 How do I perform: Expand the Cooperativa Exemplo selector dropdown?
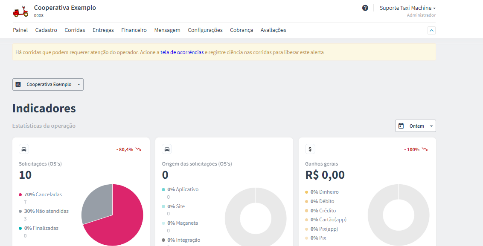(48, 84)
